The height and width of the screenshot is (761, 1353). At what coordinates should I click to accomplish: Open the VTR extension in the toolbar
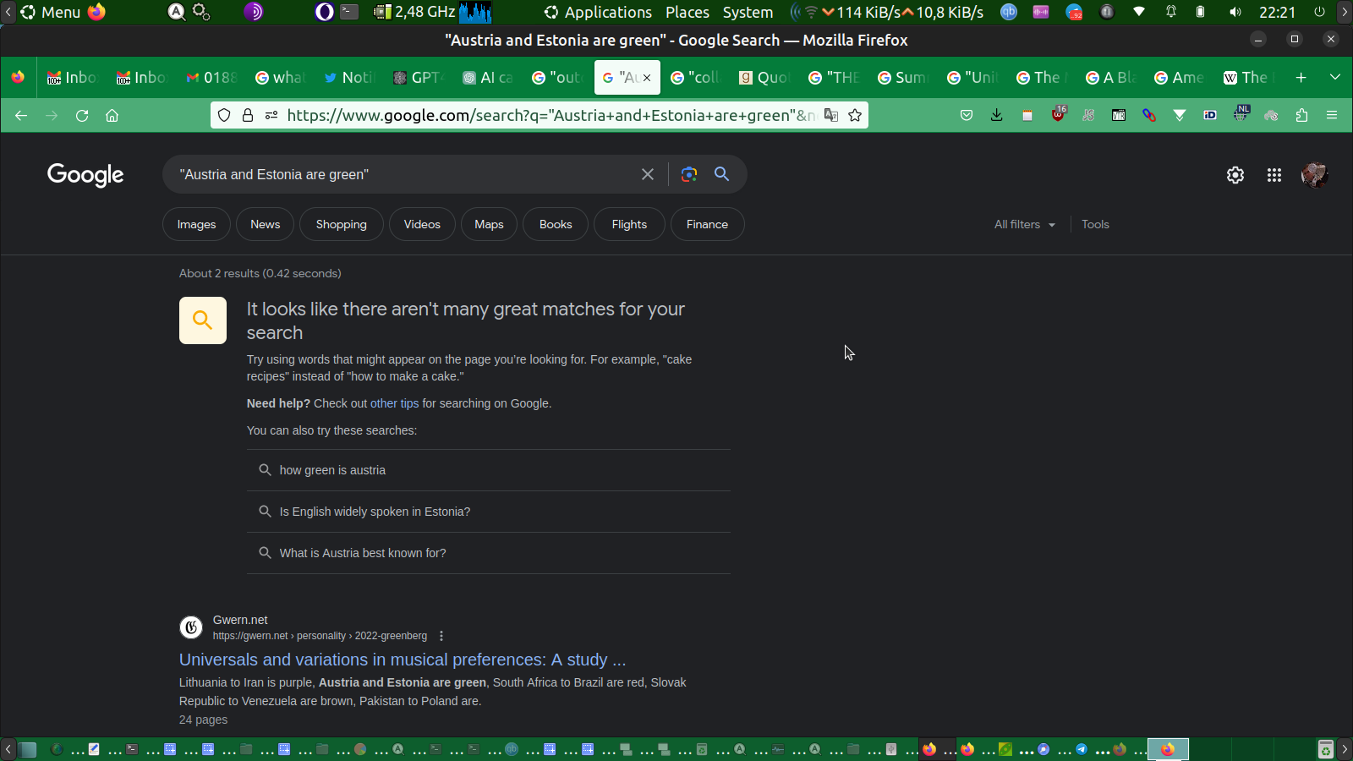click(x=1119, y=115)
